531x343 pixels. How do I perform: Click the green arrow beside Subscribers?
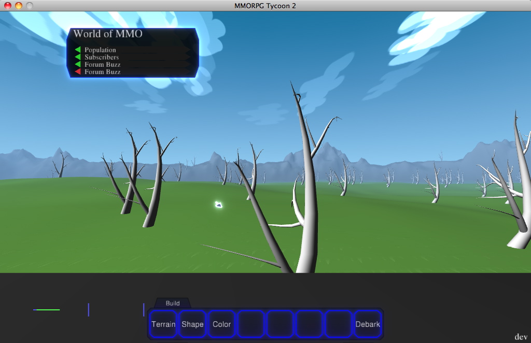pos(78,57)
